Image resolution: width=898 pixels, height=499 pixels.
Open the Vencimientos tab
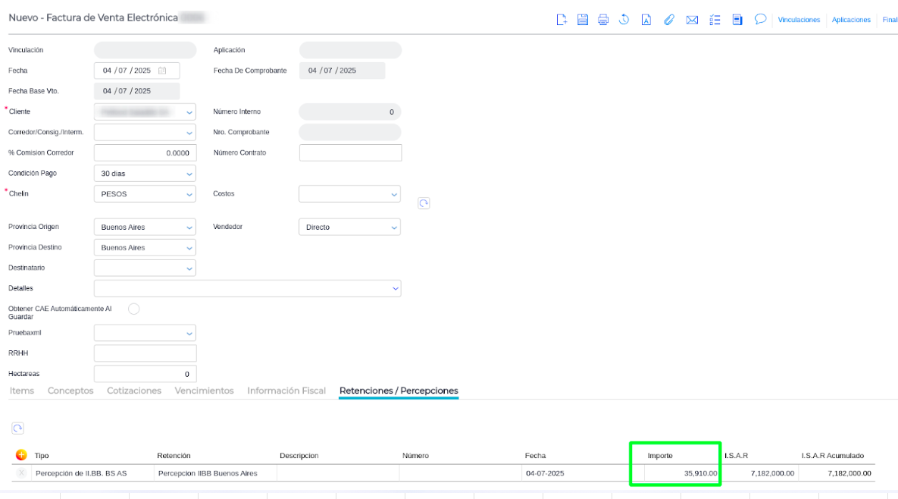(x=204, y=391)
